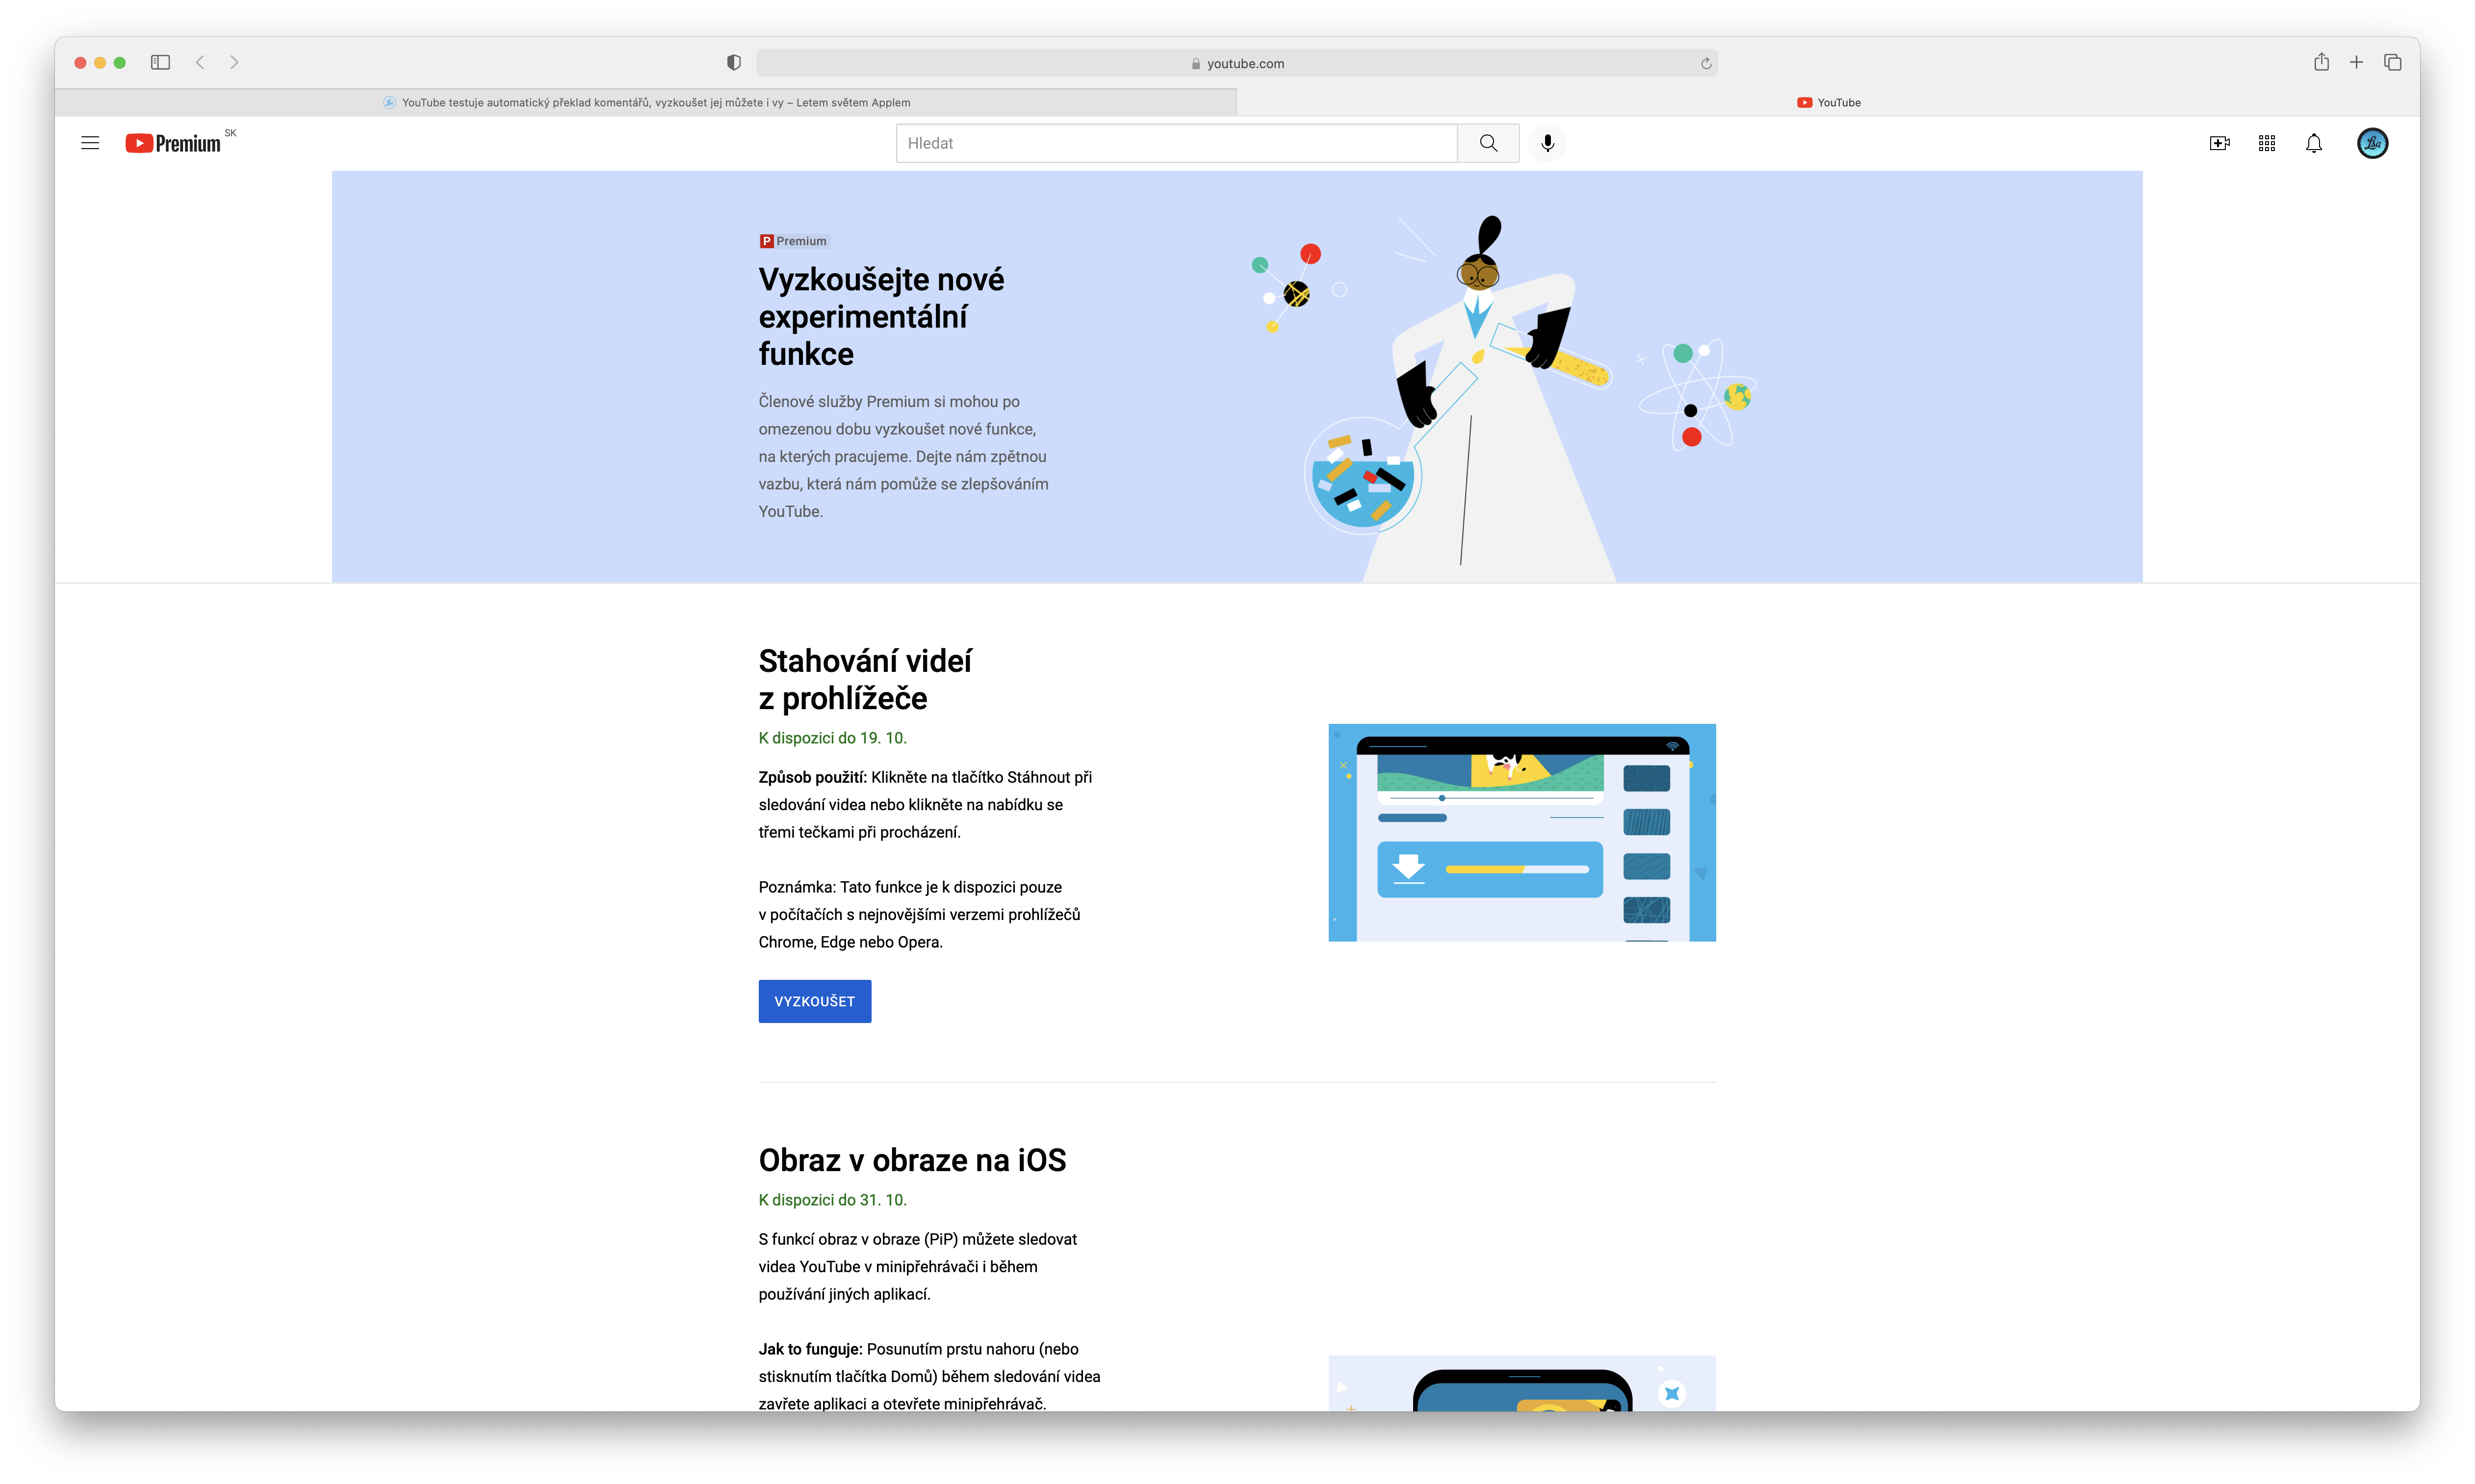Toggle Safari sidebar panel
The height and width of the screenshot is (1484, 2475).
click(x=160, y=62)
